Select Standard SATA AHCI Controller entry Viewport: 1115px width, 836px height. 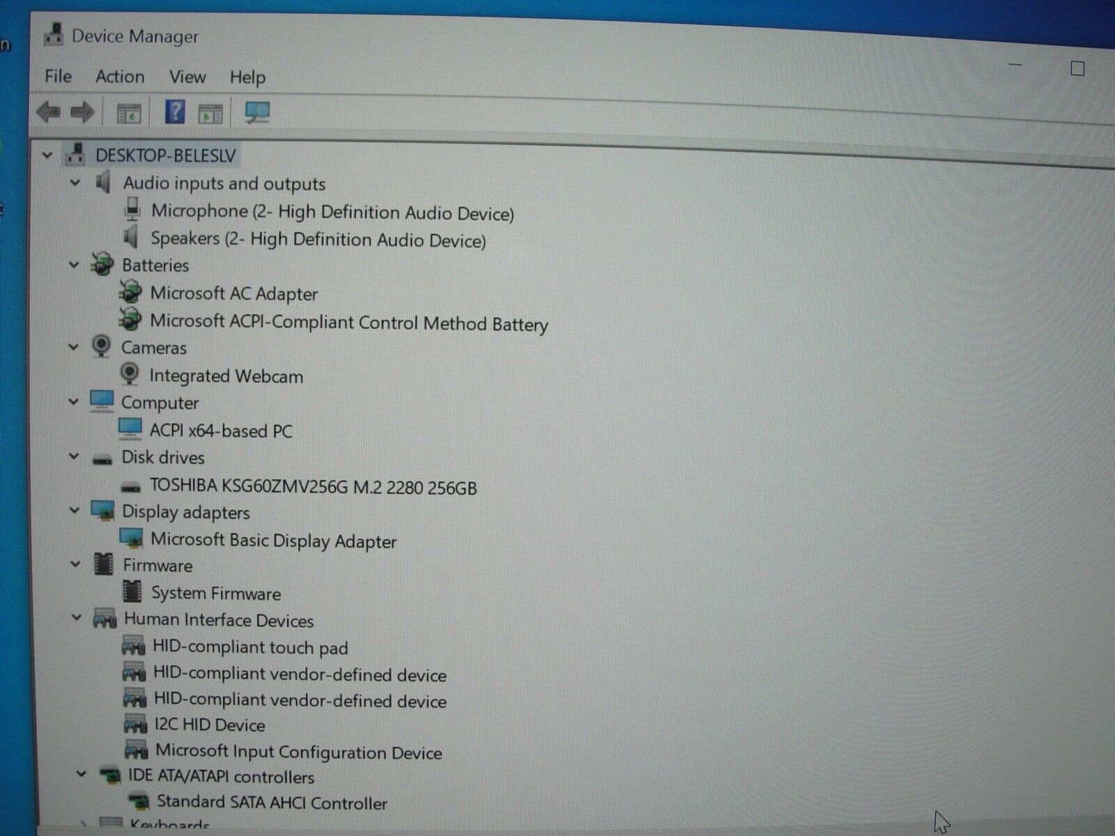pos(272,803)
